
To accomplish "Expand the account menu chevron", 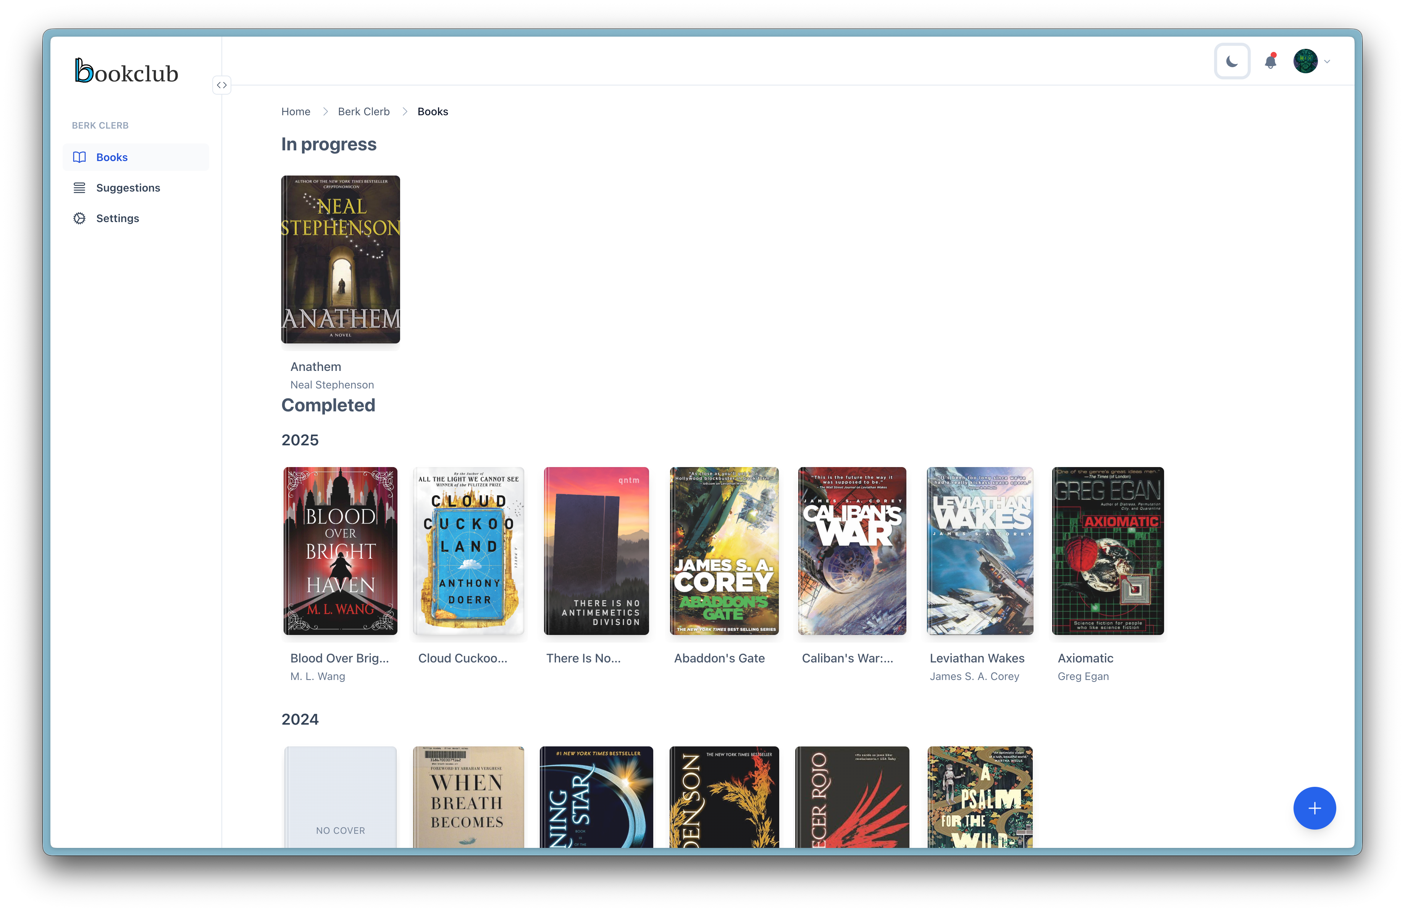I will [x=1327, y=61].
